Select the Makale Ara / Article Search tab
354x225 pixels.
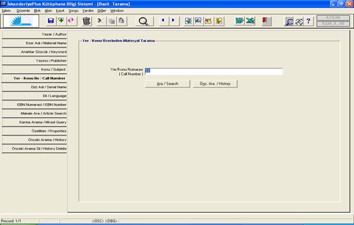click(x=35, y=114)
